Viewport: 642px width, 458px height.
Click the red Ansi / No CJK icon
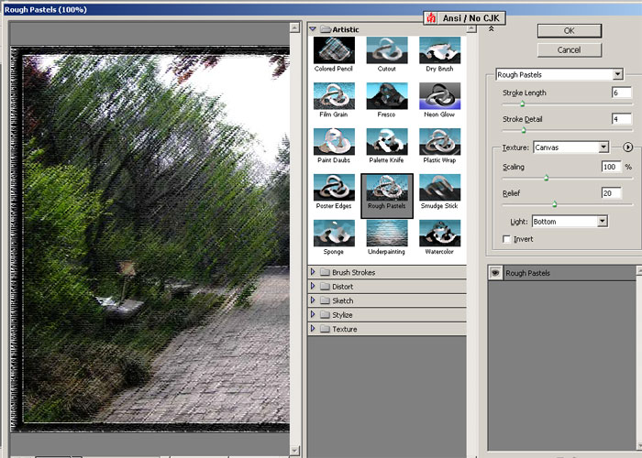[x=431, y=18]
